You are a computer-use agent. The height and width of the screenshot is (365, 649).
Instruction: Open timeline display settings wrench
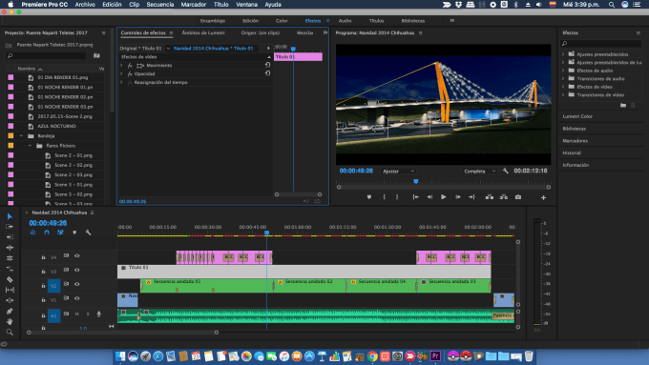[88, 233]
